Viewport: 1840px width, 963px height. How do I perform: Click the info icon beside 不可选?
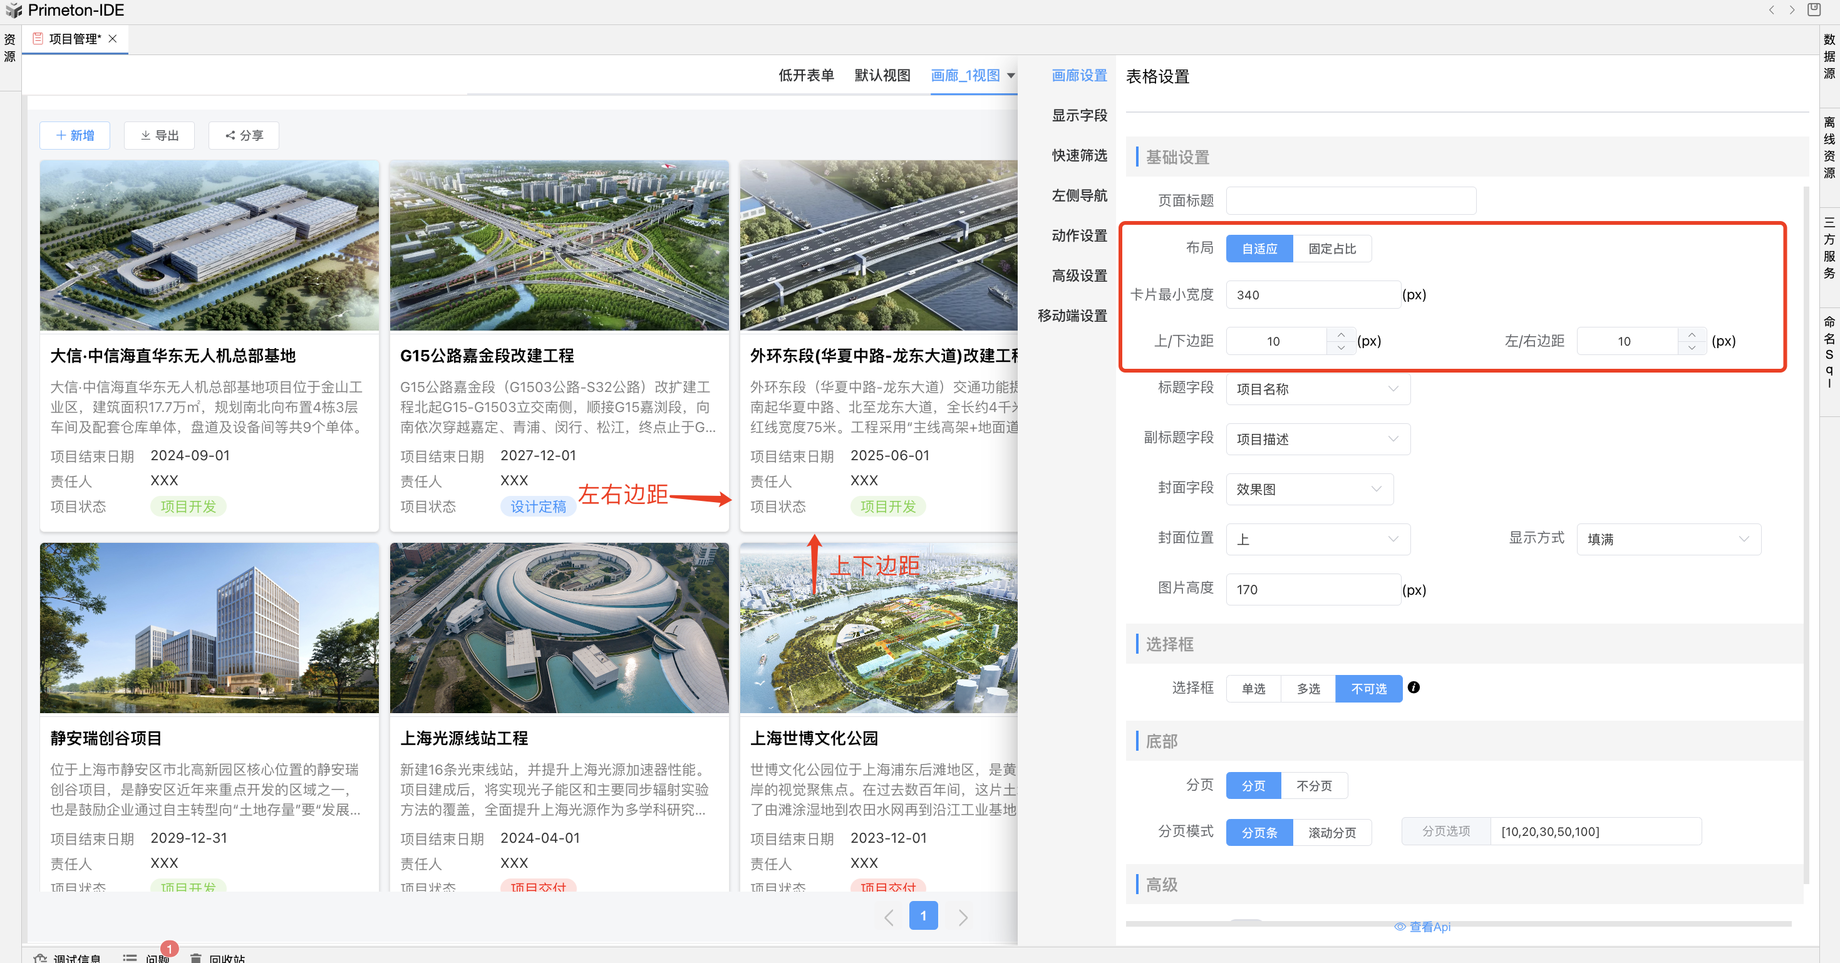(1413, 687)
